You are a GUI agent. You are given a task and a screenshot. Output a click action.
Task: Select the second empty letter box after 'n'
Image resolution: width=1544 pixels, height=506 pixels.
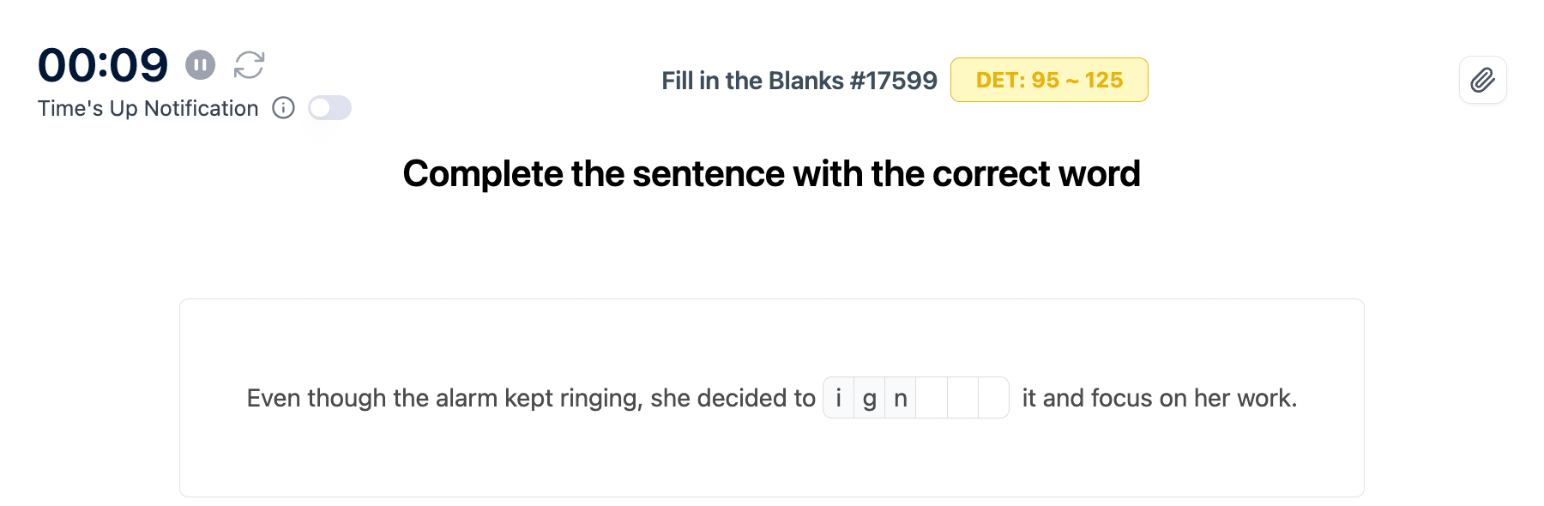pyautogui.click(x=962, y=398)
